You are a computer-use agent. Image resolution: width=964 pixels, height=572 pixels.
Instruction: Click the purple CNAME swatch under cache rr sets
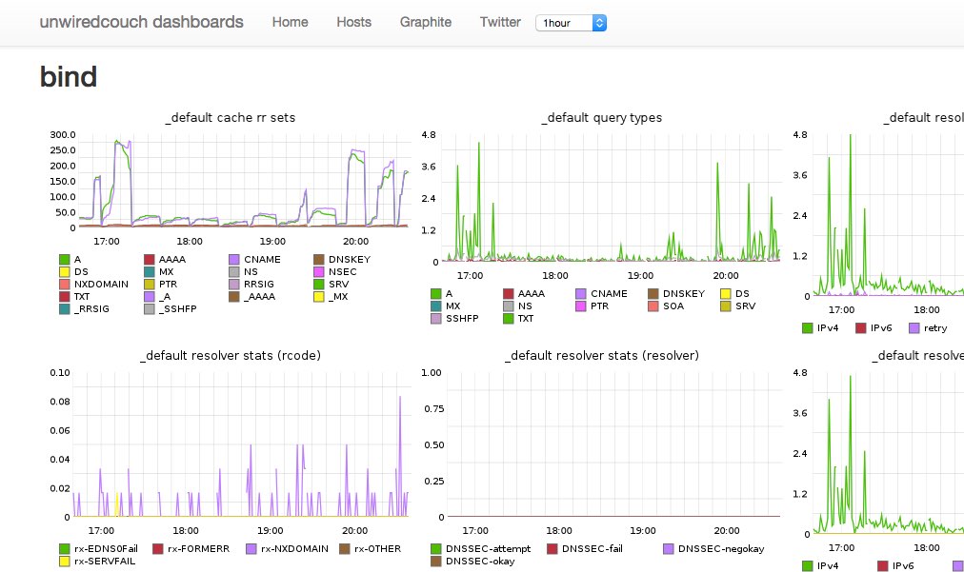point(234,259)
